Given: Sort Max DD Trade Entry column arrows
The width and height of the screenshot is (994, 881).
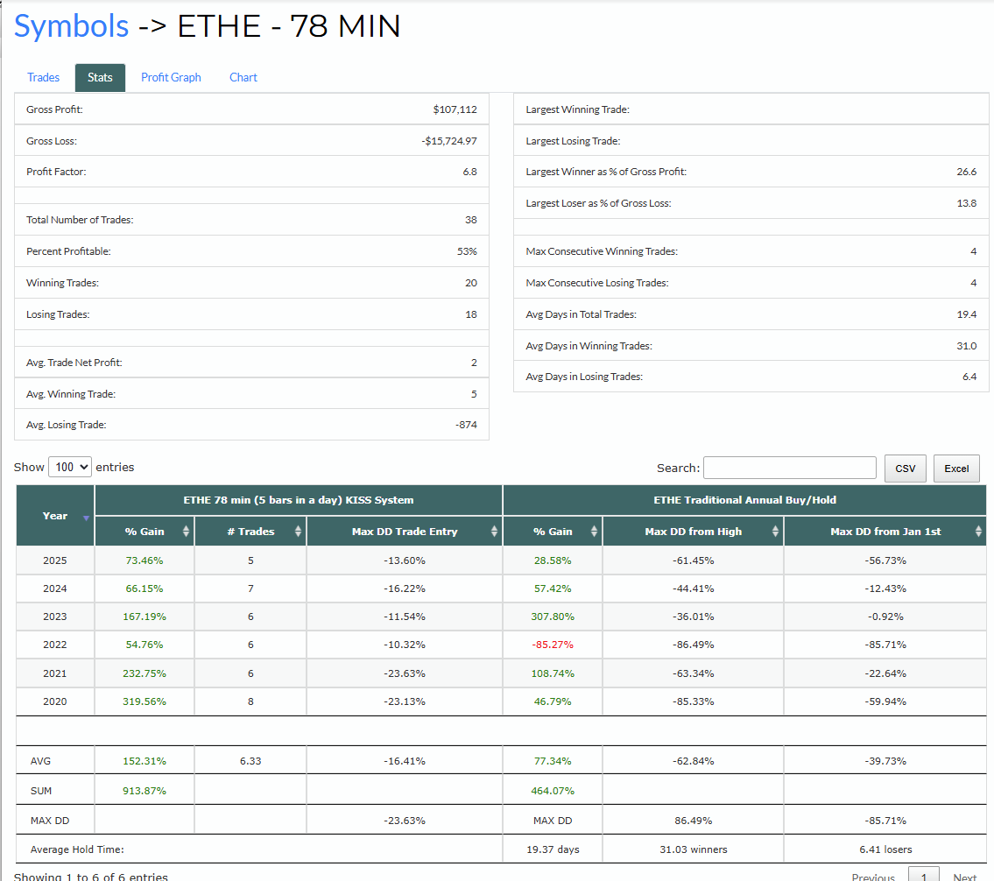Looking at the screenshot, I should tap(495, 531).
